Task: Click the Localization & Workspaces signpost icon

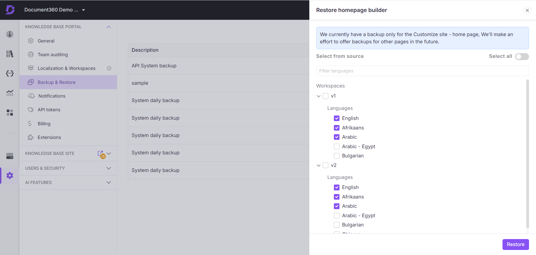Action: point(31,68)
